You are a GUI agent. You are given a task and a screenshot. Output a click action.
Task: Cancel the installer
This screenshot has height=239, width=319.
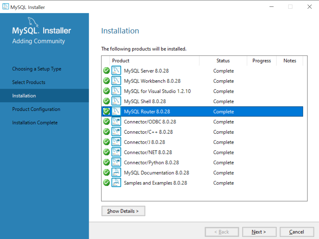[297, 232]
